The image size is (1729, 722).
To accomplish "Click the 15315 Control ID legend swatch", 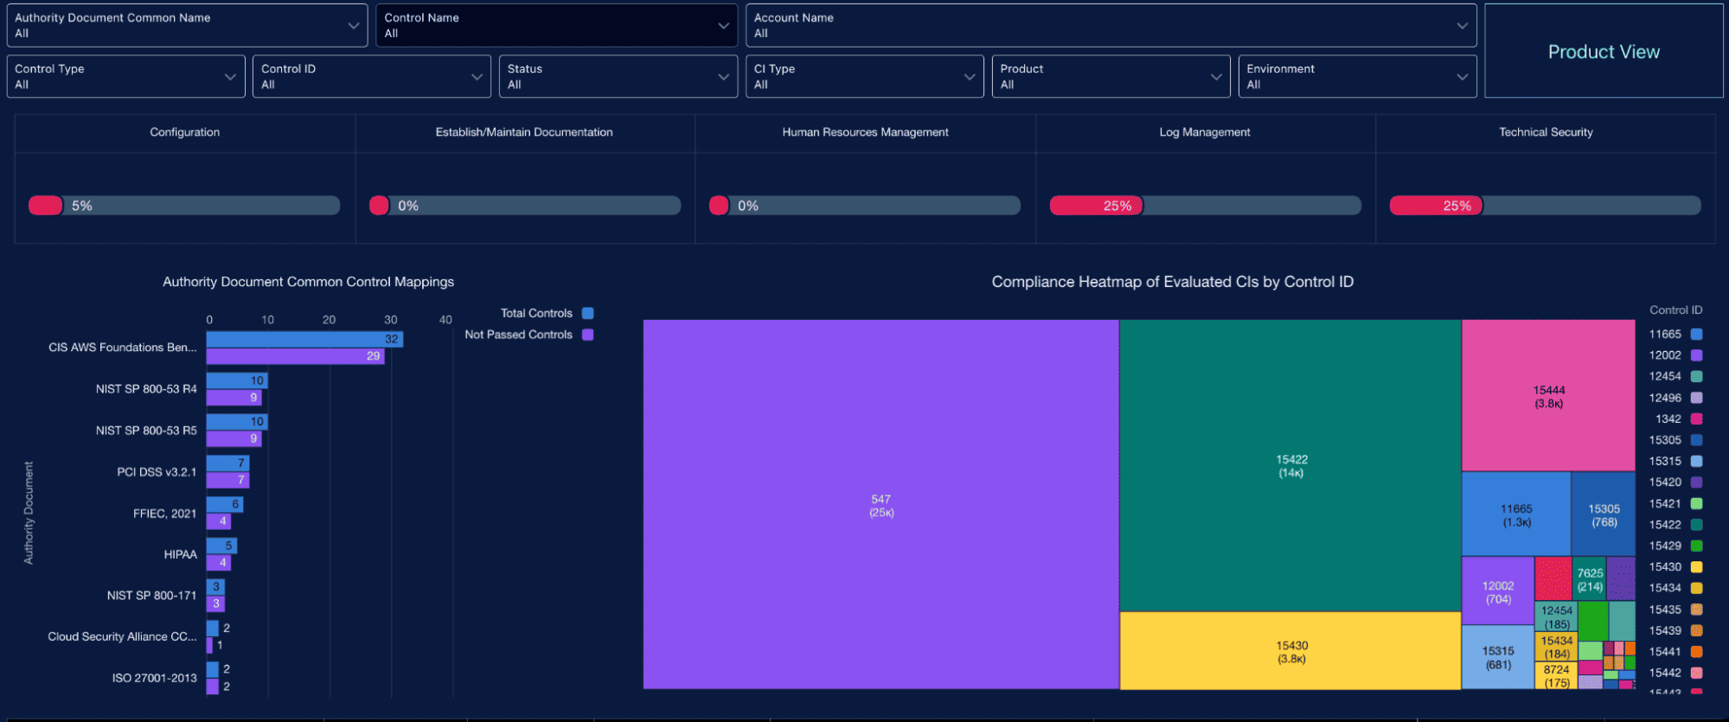I will tap(1697, 461).
